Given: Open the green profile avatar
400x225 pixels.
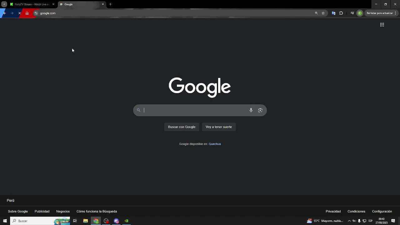Looking at the screenshot, I should coord(360,13).
